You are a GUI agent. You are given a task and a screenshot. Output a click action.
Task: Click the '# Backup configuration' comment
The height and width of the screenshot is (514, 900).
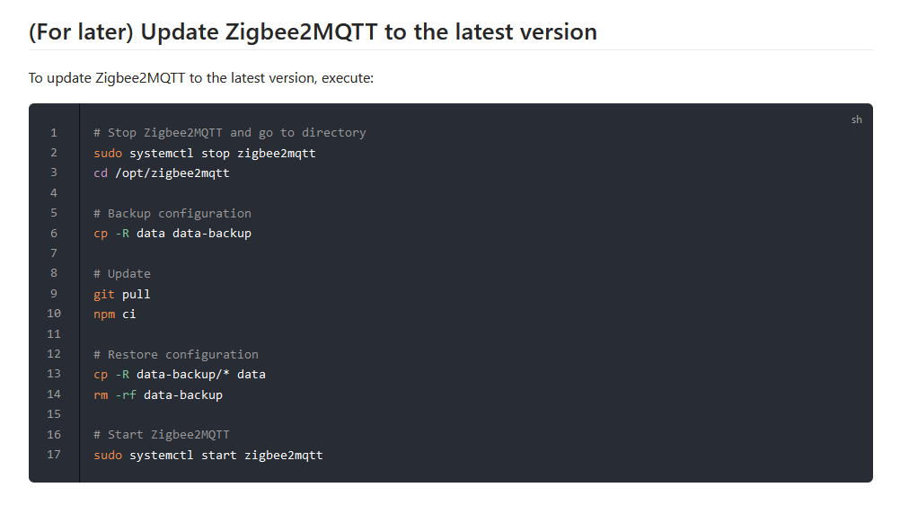pos(172,214)
